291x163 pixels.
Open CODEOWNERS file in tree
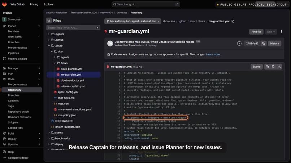tap(64, 121)
